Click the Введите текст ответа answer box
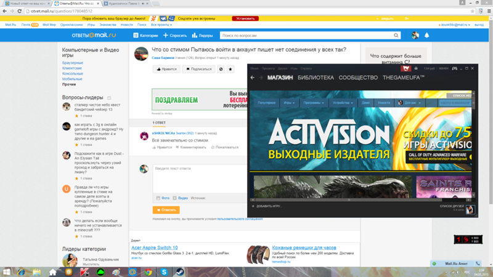This screenshot has width=493, height=277. (200, 179)
